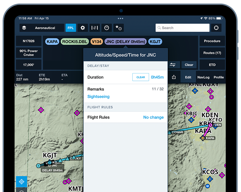Tap the KCOS airport label on map
Screen dimensions: 241x192
[x=210, y=172]
